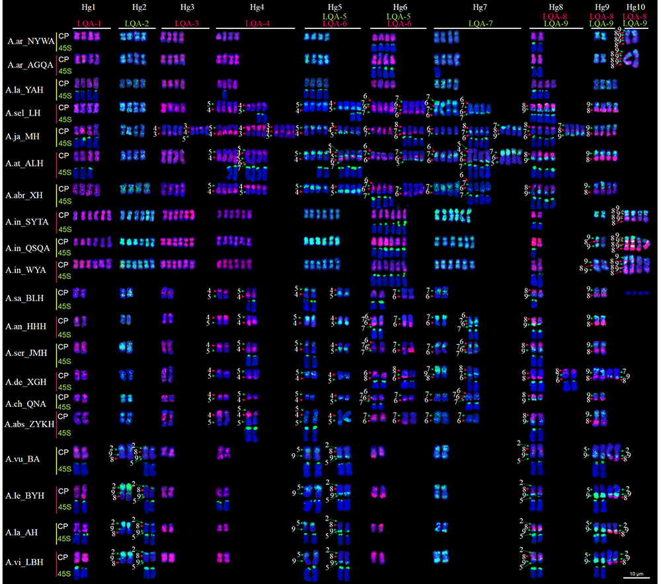Image resolution: width=661 pixels, height=584 pixels.
Task: Click the green LQA-7 label
Action: 481,24
